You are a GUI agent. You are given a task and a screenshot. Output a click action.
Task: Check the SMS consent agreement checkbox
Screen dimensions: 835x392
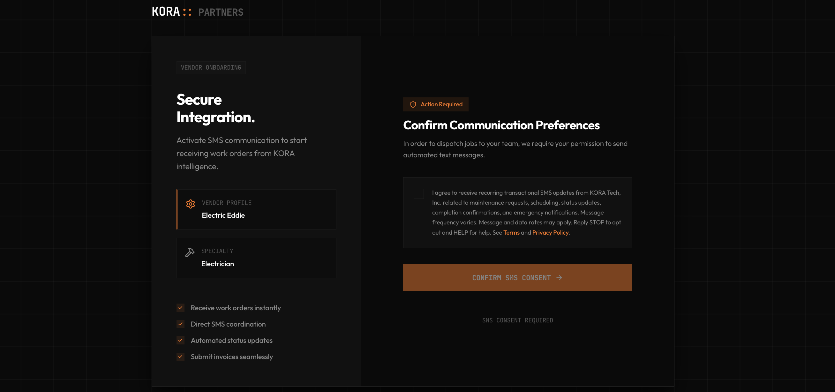coord(418,193)
